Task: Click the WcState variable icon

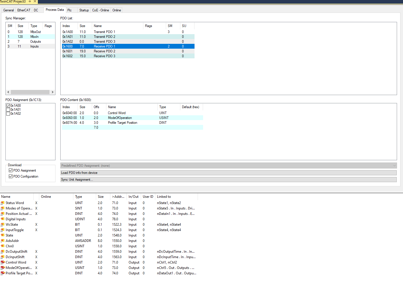Action: point(3,225)
